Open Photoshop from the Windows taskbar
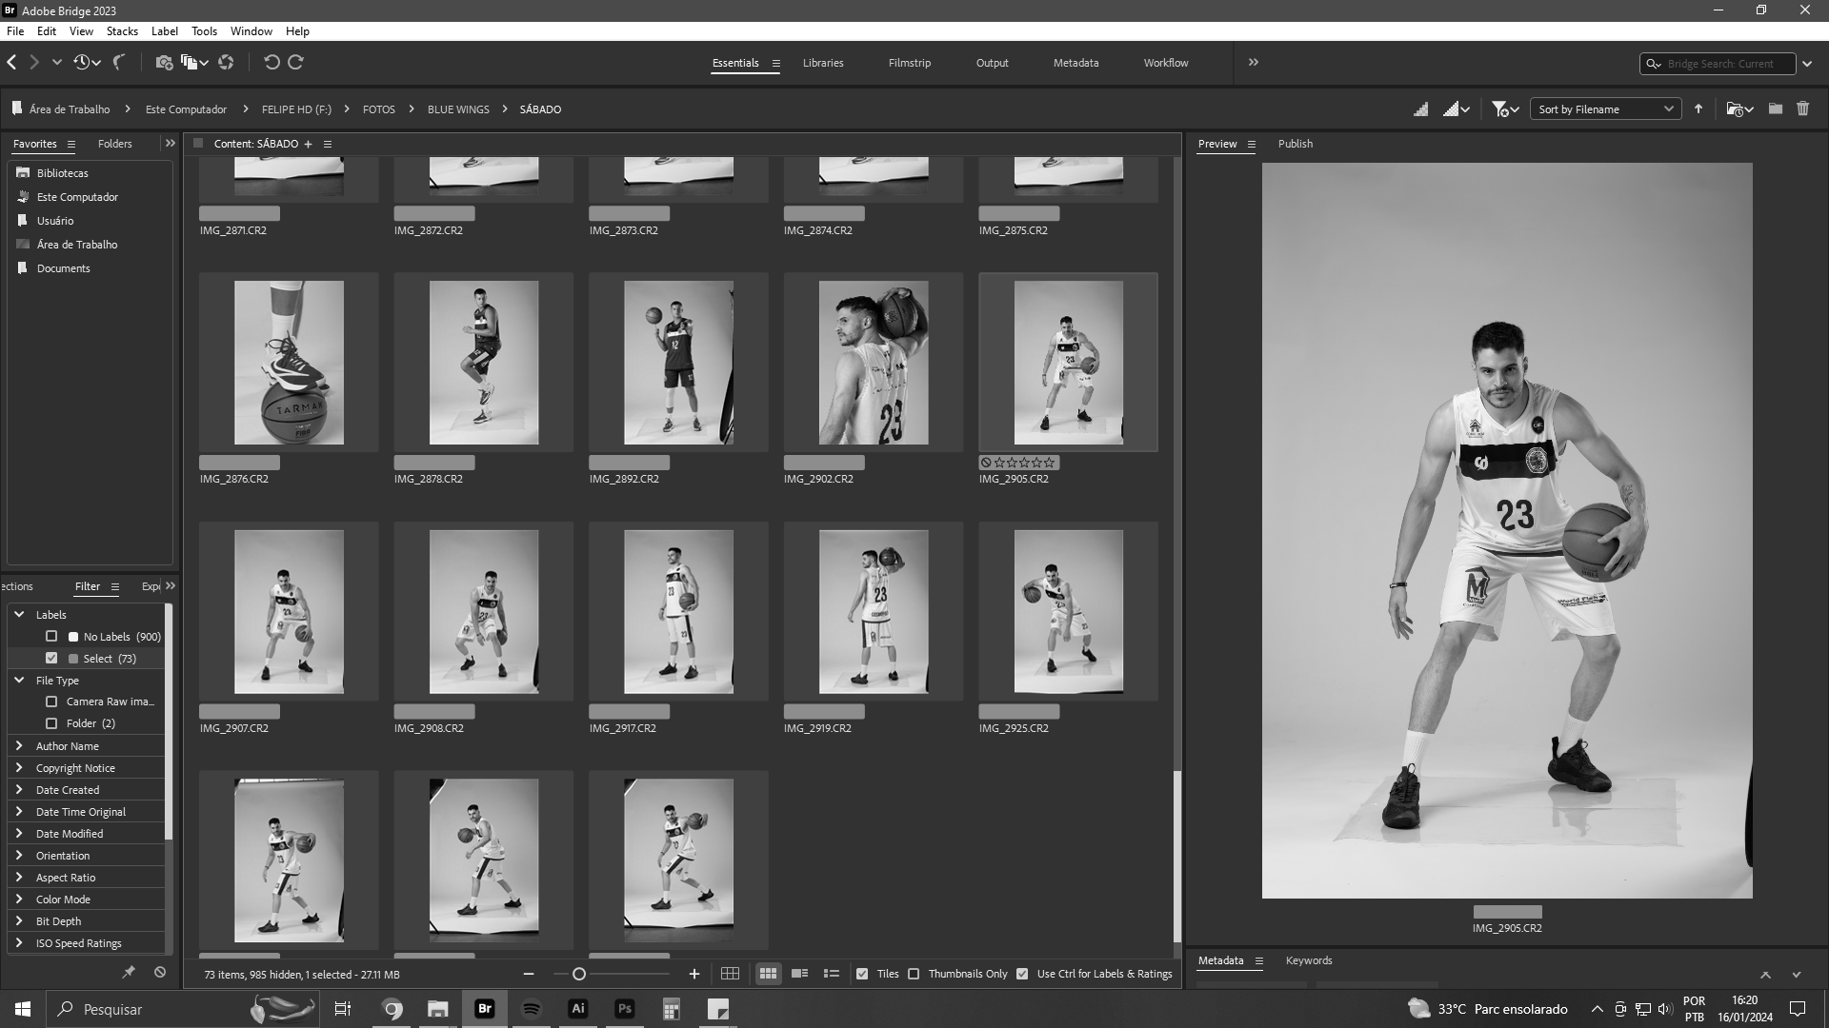 (x=624, y=1009)
